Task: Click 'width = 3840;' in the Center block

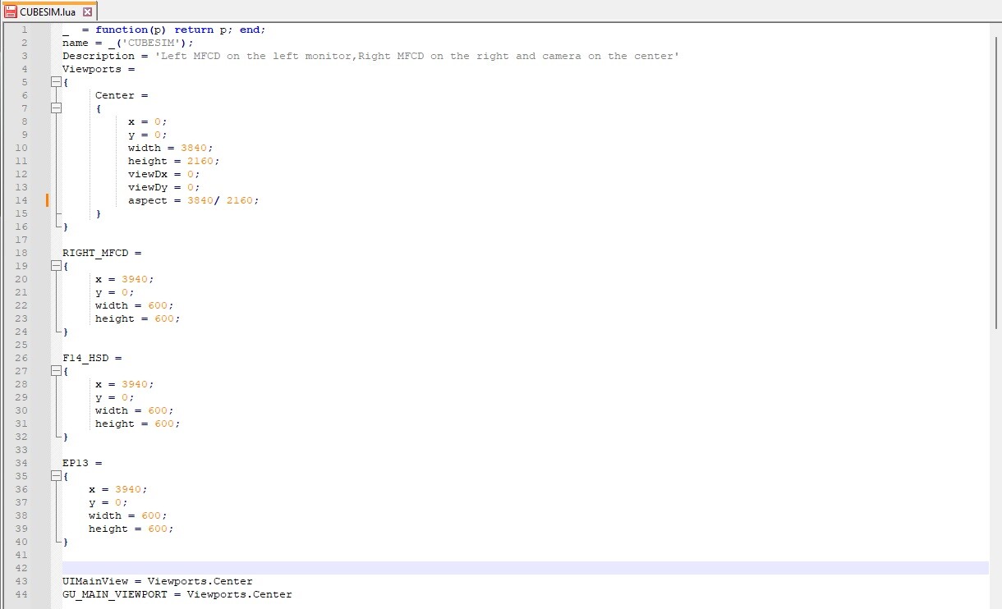Action: pyautogui.click(x=170, y=148)
